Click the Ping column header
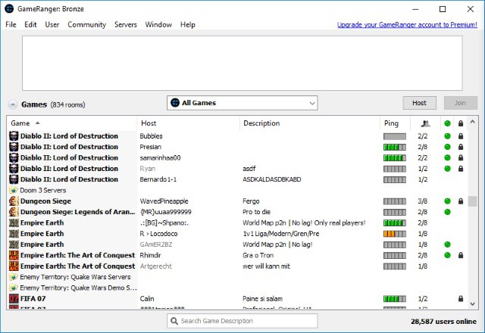The height and width of the screenshot is (333, 485). [394, 123]
